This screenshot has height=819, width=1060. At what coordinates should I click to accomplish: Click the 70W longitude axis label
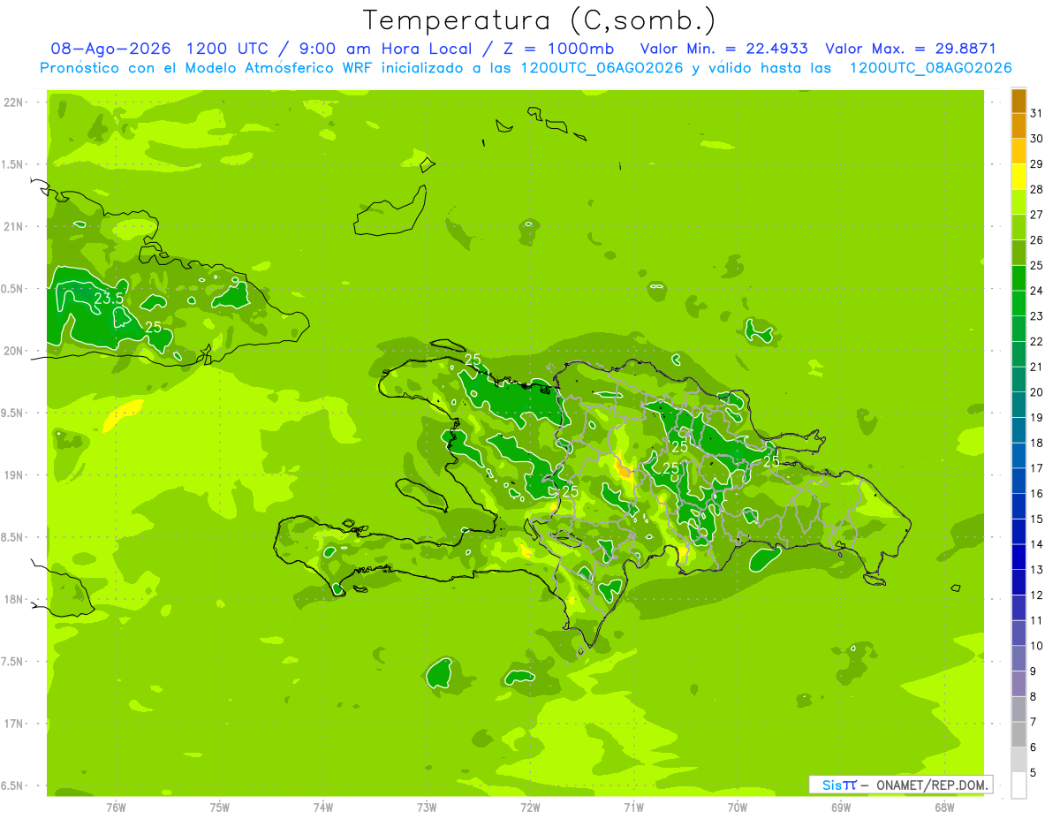[x=738, y=808]
